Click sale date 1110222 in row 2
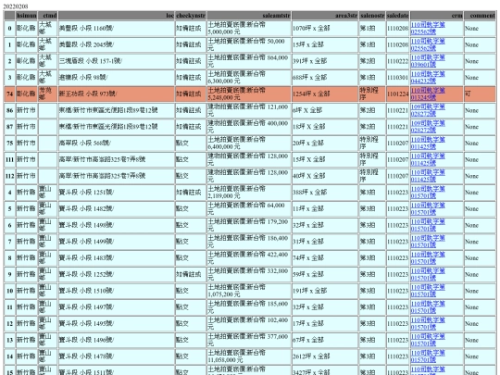The width and height of the screenshot is (500, 375). (397, 61)
